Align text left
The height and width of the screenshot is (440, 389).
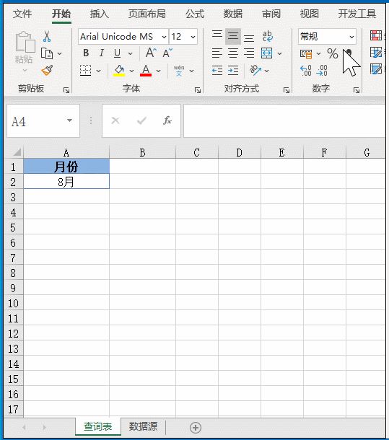coord(217,53)
